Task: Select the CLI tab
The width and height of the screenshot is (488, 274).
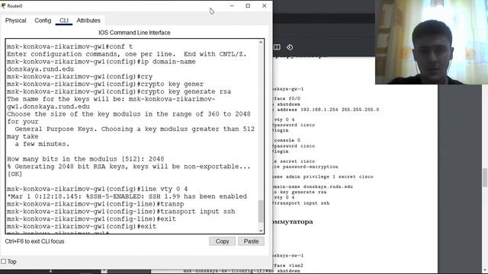Action: pyautogui.click(x=64, y=21)
